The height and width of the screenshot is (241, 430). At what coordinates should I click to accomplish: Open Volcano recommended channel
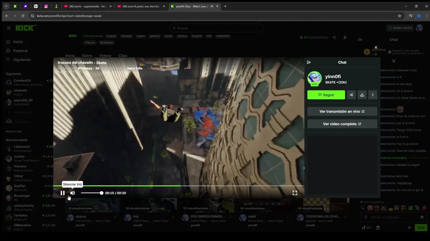[29, 168]
